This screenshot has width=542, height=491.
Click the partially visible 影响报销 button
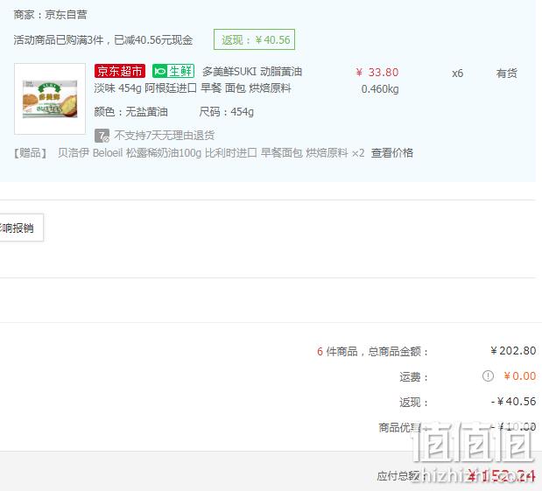click(x=21, y=228)
